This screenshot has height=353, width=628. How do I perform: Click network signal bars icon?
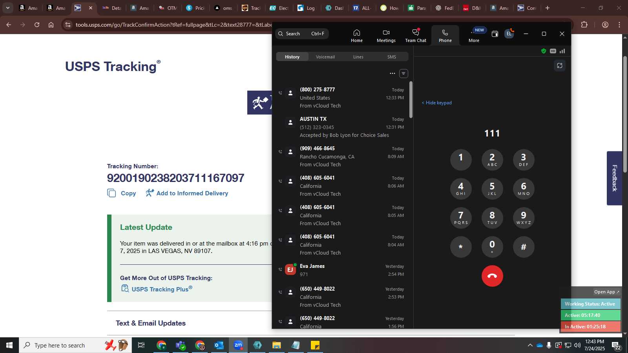tap(562, 51)
